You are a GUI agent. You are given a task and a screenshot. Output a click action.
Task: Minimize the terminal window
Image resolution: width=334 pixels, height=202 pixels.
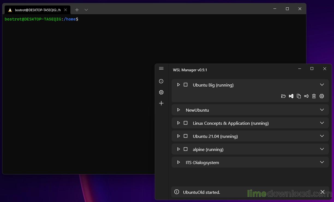[275, 9]
